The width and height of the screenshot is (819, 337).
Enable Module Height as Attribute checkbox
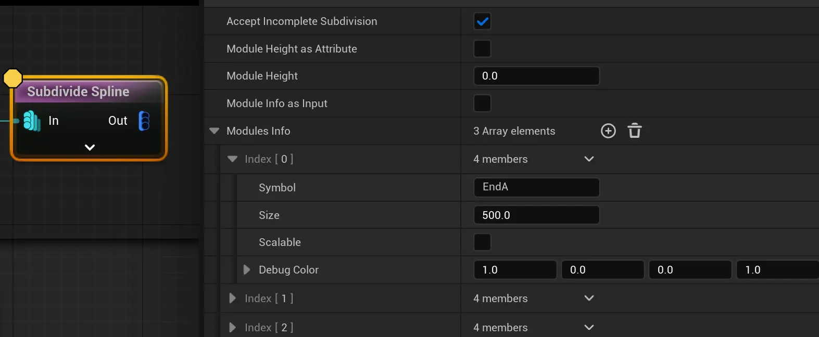pos(482,49)
